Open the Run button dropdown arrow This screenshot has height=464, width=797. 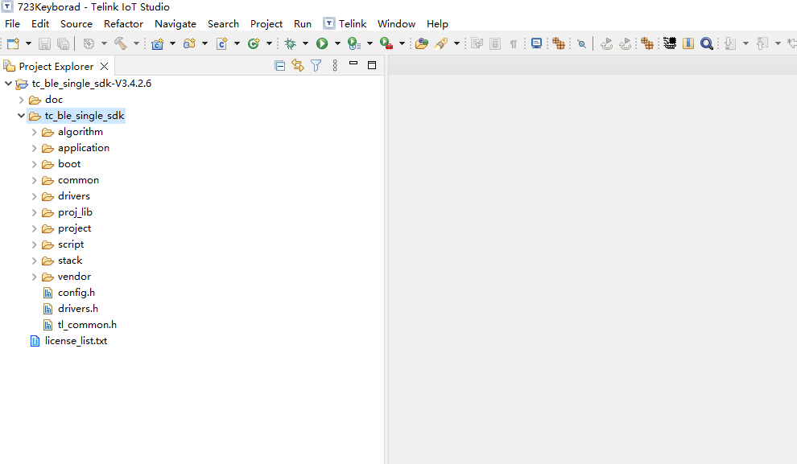(337, 43)
